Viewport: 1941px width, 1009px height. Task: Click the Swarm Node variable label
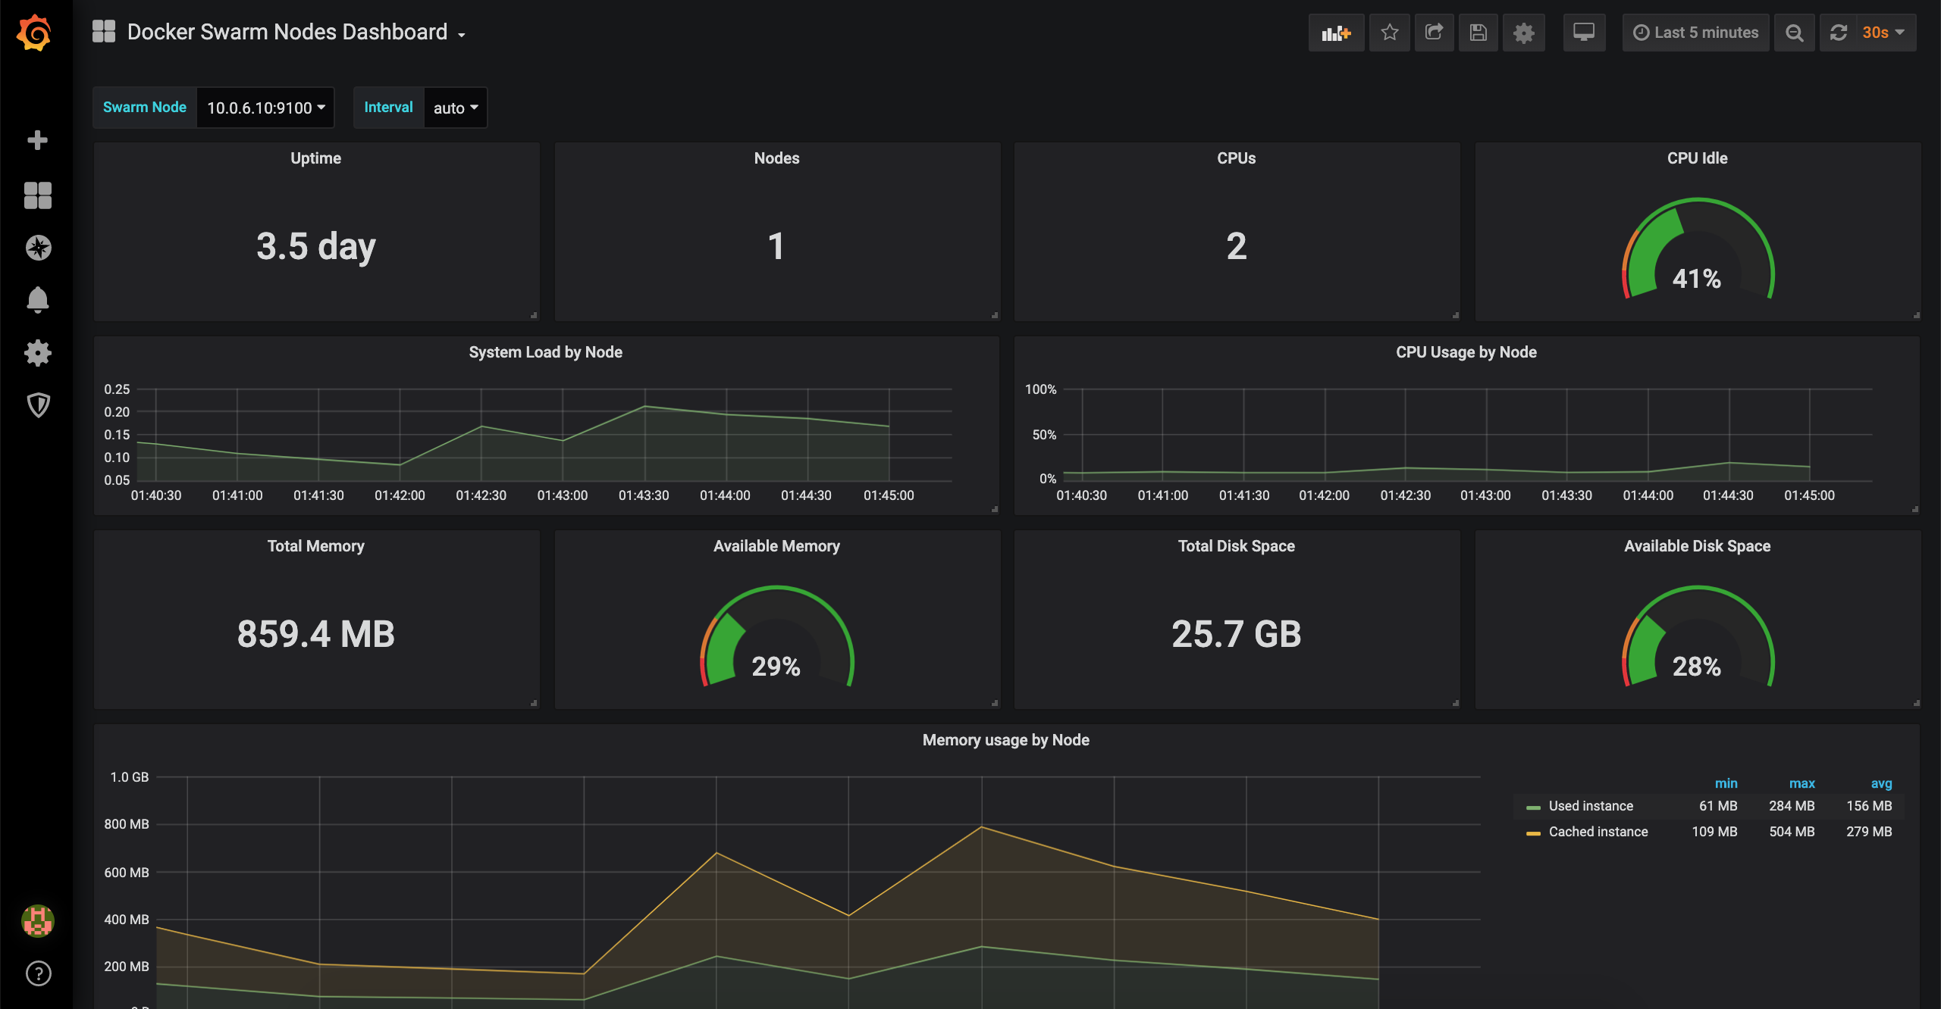tap(144, 108)
